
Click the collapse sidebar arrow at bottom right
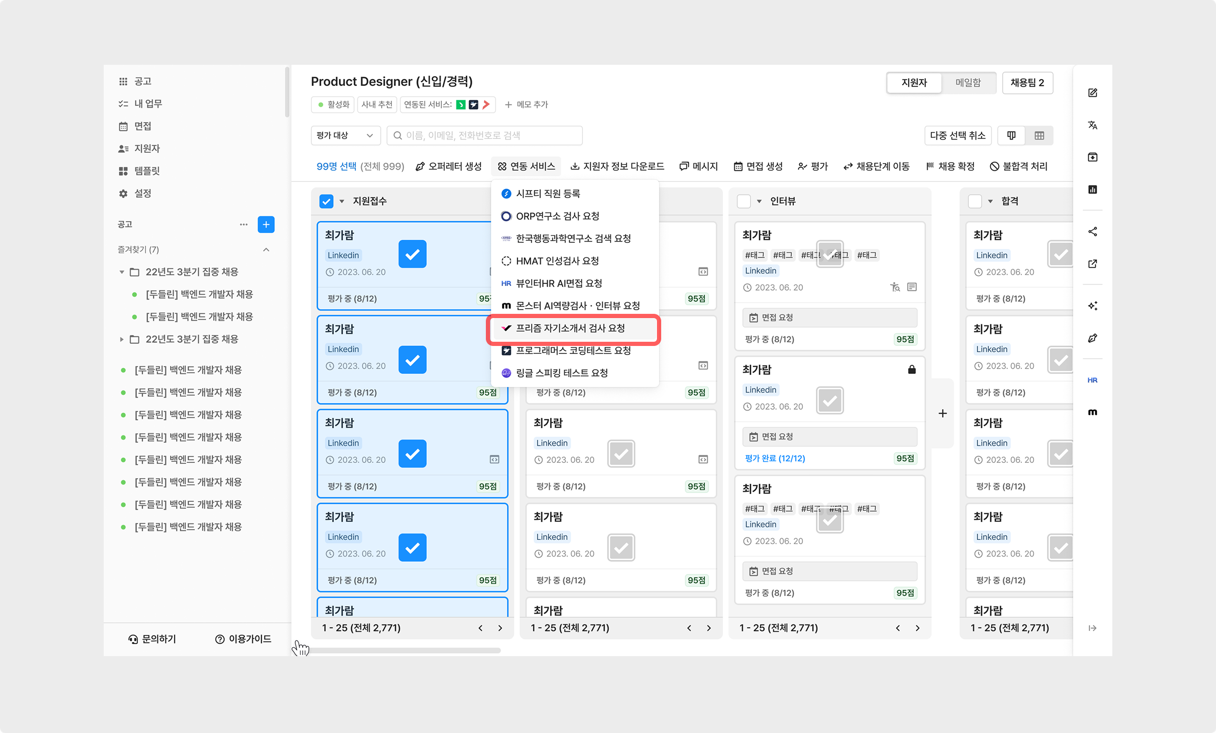[x=1092, y=628]
